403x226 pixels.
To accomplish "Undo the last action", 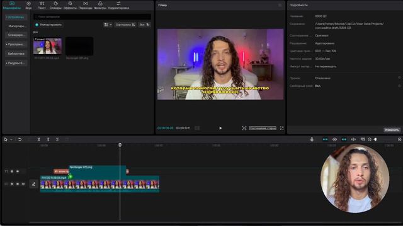I will click(20, 139).
